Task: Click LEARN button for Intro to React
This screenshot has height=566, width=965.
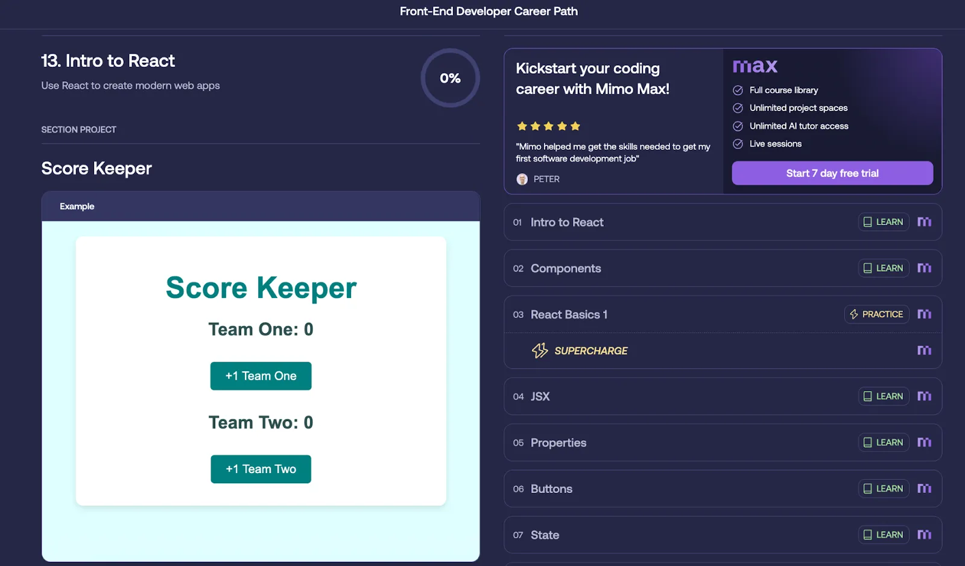Action: (884, 222)
